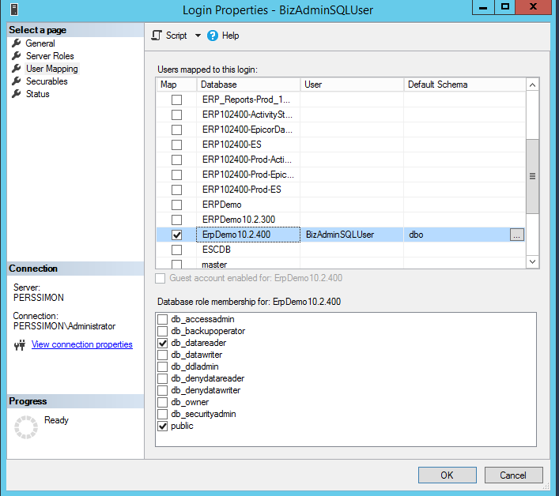Open the General page
Viewport: 559px width, 496px height.
[x=40, y=43]
